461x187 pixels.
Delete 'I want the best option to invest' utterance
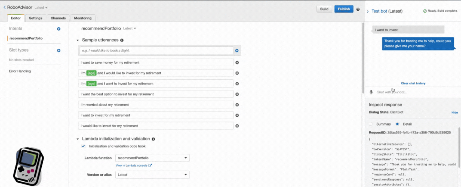pyautogui.click(x=237, y=94)
